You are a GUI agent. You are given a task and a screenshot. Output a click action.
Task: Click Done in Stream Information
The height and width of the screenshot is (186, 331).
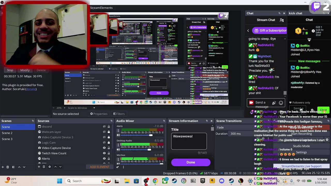pos(191,162)
